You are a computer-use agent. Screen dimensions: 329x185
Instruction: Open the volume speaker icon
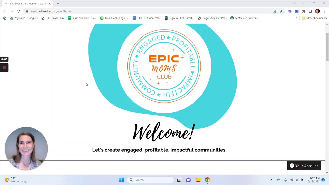pos(297,180)
